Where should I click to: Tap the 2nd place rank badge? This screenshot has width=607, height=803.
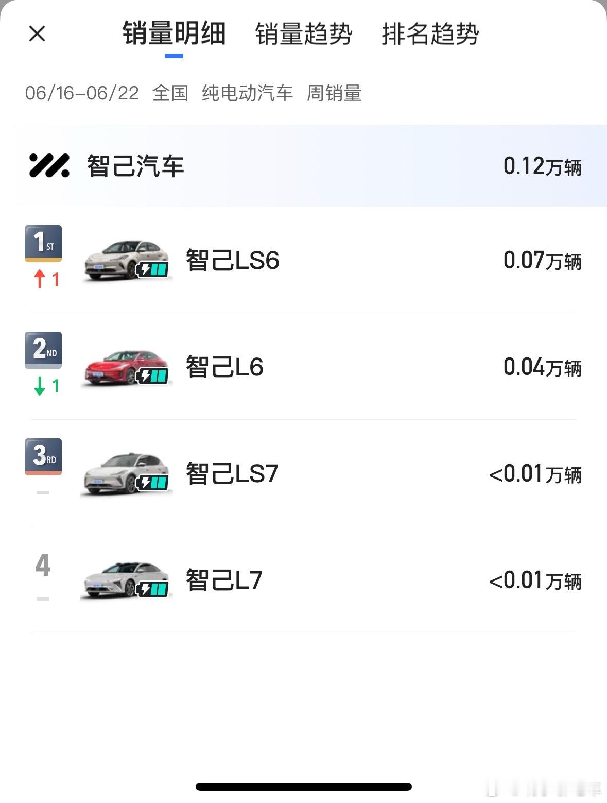tap(43, 350)
